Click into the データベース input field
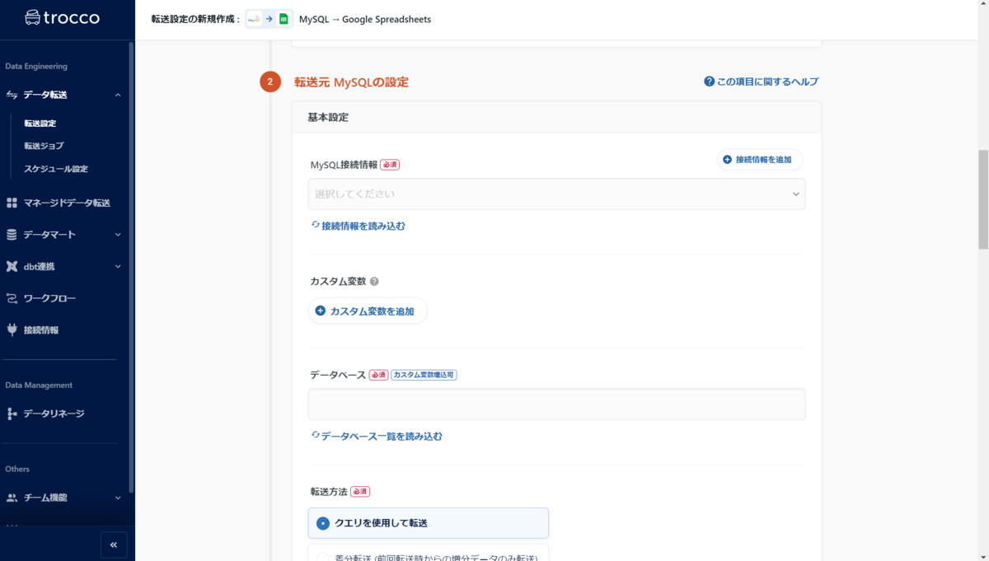Viewport: 989px width, 561px height. pyautogui.click(x=556, y=404)
